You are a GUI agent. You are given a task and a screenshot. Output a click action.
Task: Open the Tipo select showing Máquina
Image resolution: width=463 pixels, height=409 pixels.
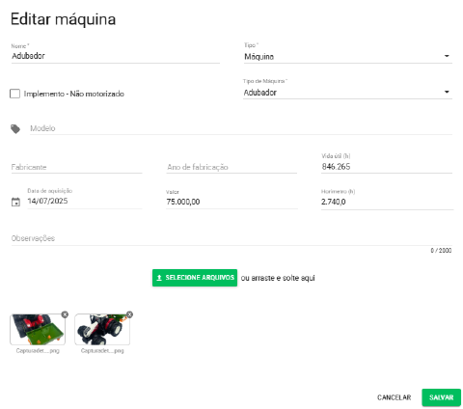348,57
